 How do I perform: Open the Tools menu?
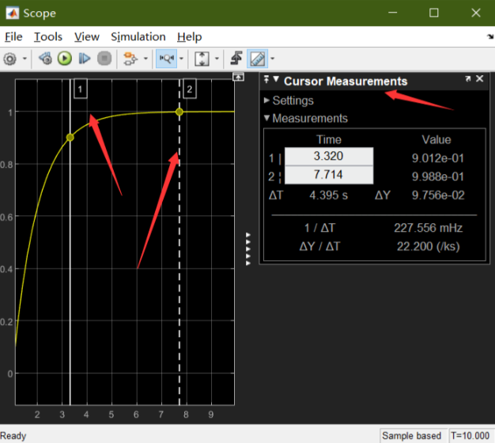pyautogui.click(x=48, y=37)
